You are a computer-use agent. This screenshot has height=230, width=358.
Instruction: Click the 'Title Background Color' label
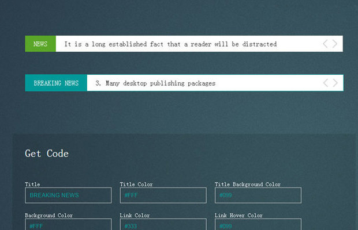coord(248,185)
